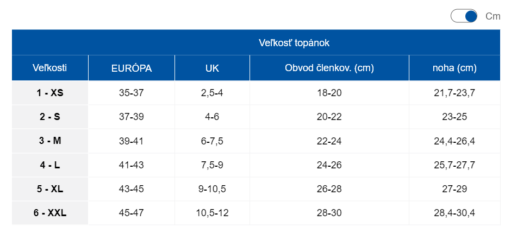Click the 25,7-27,7 foot length cell
Screen dimensions: 511x252
[x=454, y=165]
